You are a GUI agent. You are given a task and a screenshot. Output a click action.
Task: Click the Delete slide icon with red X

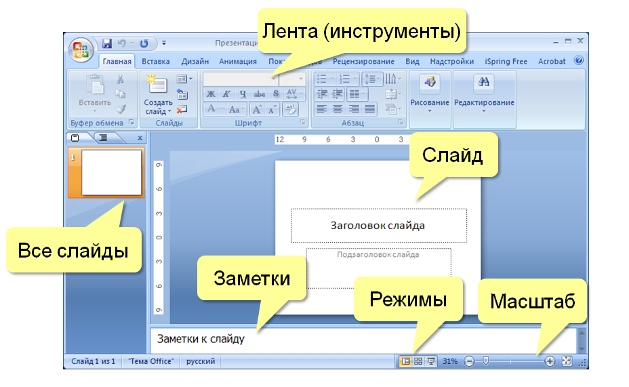pos(182,109)
